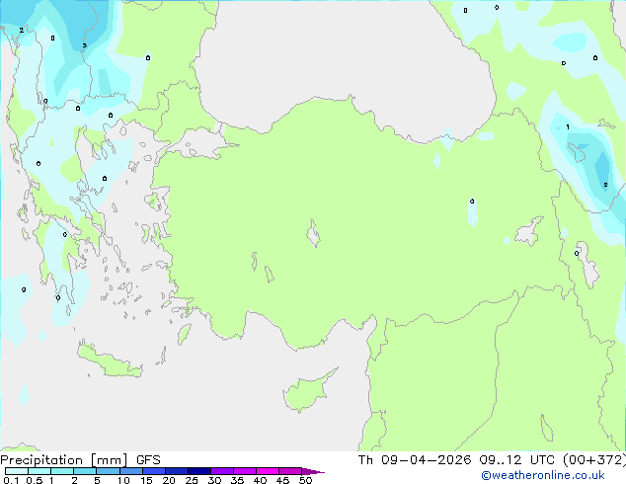This screenshot has width=626, height=484.
Task: Click the island of Crete on the map
Action: 110,362
